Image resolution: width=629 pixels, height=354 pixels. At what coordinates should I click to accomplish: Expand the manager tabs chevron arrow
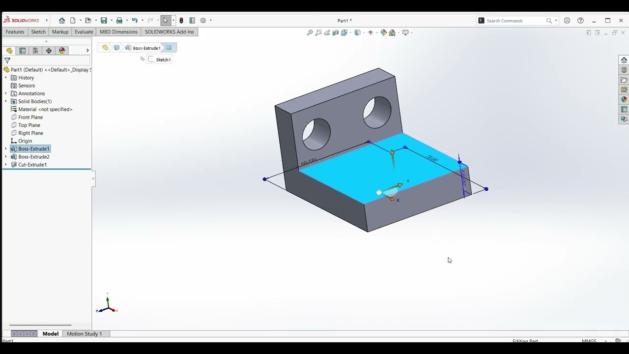coord(87,51)
